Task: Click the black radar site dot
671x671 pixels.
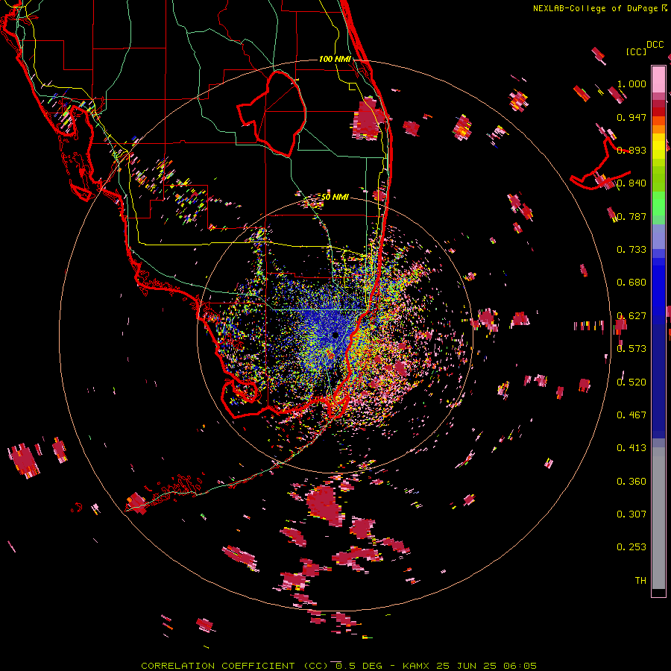Action: (335, 335)
